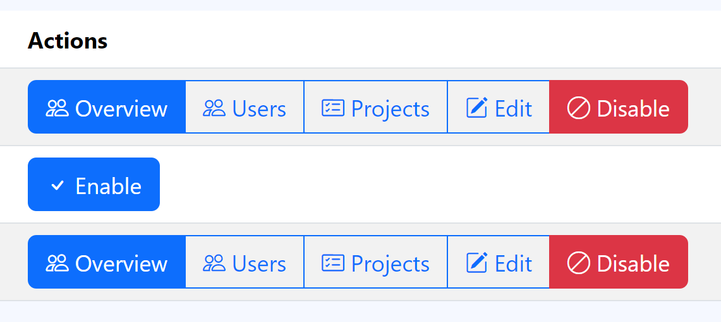The height and width of the screenshot is (322, 721).
Task: Select the Users label in the bottom row
Action: tap(259, 263)
